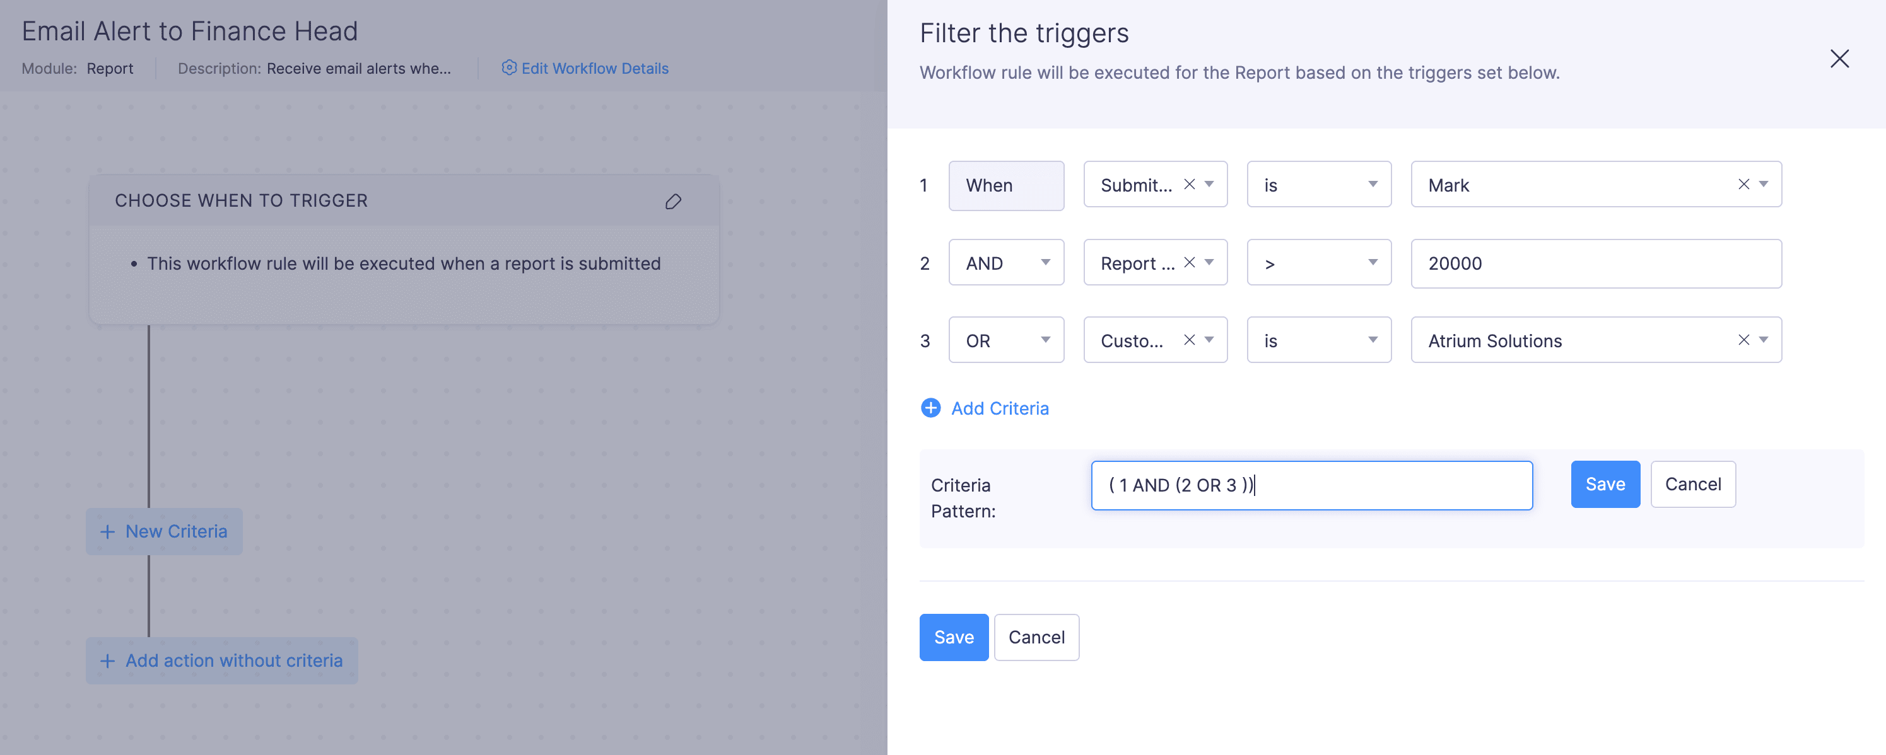Remove the Mark value selection
1886x755 pixels.
tap(1743, 185)
